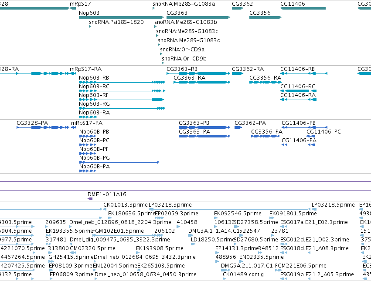The height and width of the screenshot is (281, 371).
Task: Click the Nop60B-RG transcript
Action: [122, 108]
